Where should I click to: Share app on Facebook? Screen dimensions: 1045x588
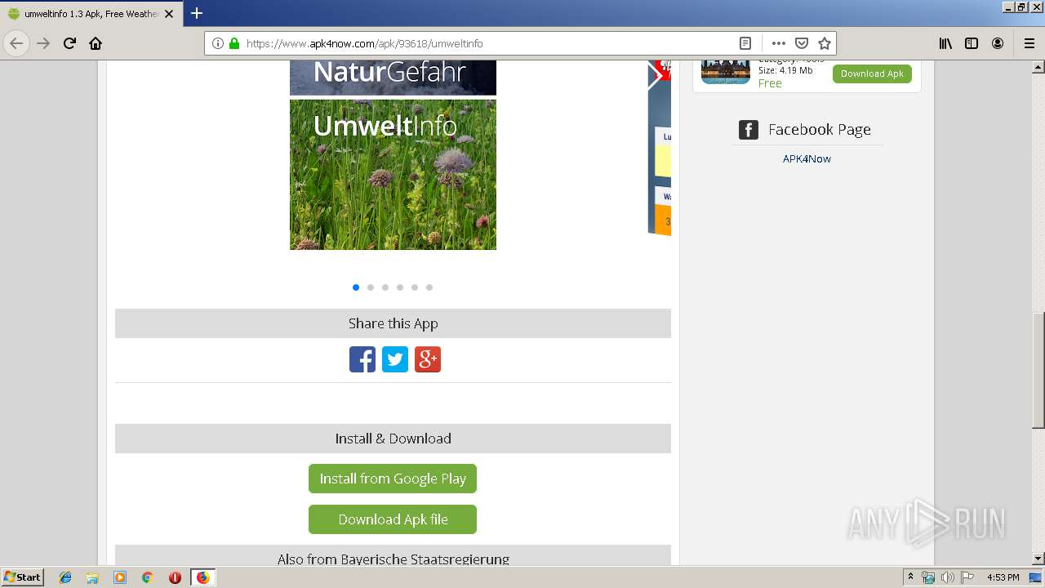point(362,359)
